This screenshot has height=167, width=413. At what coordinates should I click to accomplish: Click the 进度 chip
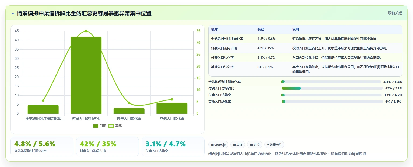[255, 145]
